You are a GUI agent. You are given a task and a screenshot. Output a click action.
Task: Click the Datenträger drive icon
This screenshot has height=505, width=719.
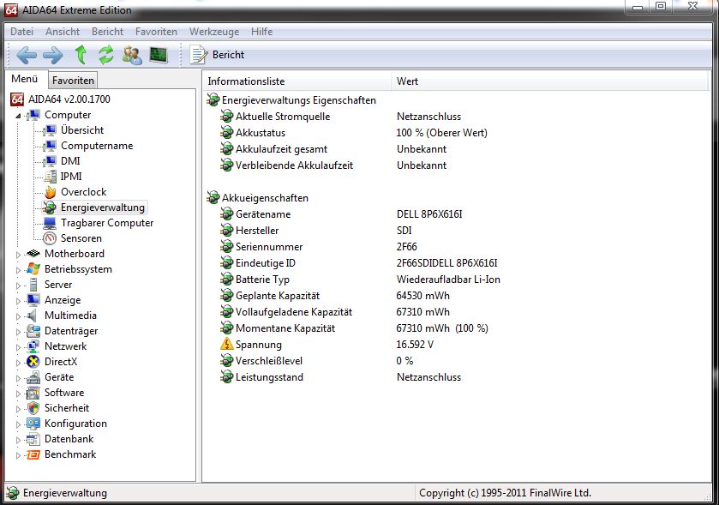[33, 331]
